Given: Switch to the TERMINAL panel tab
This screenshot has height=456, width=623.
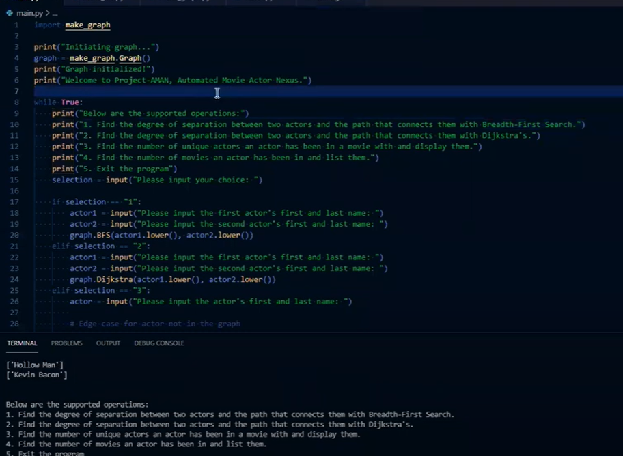Looking at the screenshot, I should [x=22, y=343].
